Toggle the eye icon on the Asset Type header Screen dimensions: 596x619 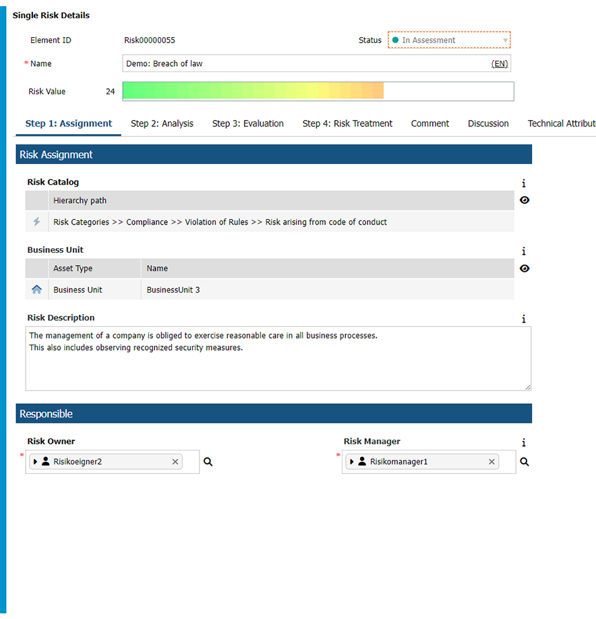tap(524, 268)
